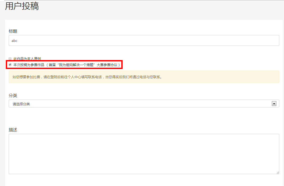Viewport: 284px width, 186px height.
Task: Click the abc text in title field
Action: point(15,41)
